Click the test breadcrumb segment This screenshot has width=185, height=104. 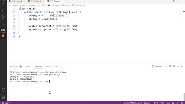pos(38,5)
